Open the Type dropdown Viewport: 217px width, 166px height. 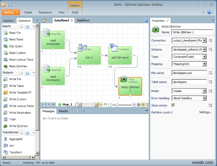(204, 57)
